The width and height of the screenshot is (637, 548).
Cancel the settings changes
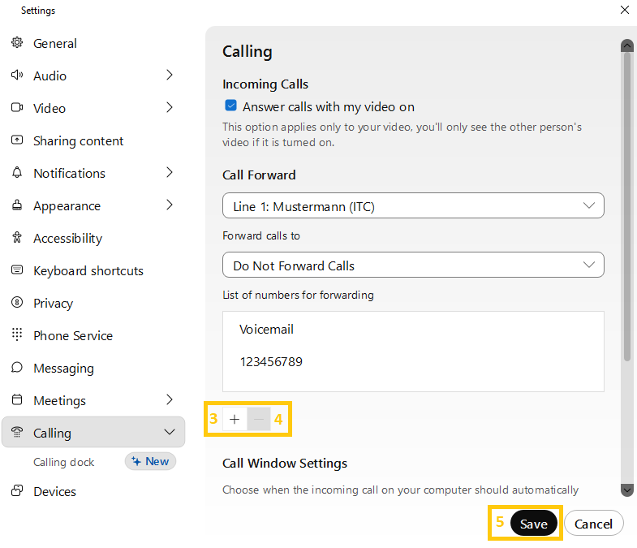593,524
